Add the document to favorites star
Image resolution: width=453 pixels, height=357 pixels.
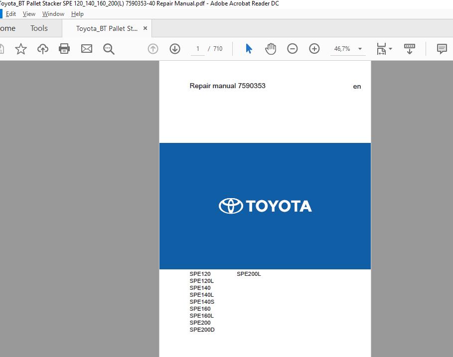tap(20, 49)
